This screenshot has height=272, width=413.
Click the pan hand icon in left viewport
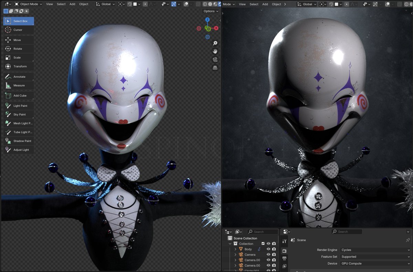pyautogui.click(x=215, y=51)
